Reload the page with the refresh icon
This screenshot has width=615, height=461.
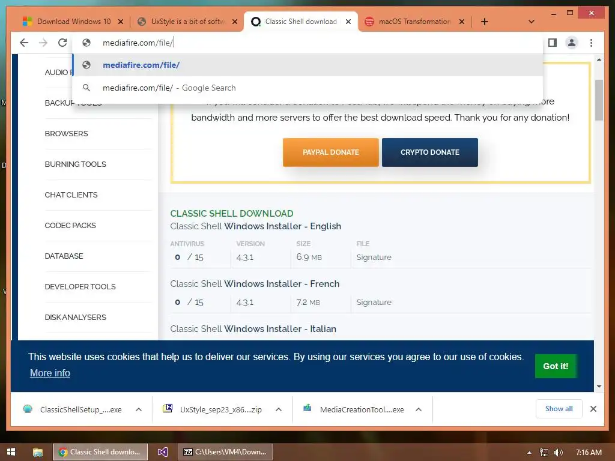[x=62, y=43]
